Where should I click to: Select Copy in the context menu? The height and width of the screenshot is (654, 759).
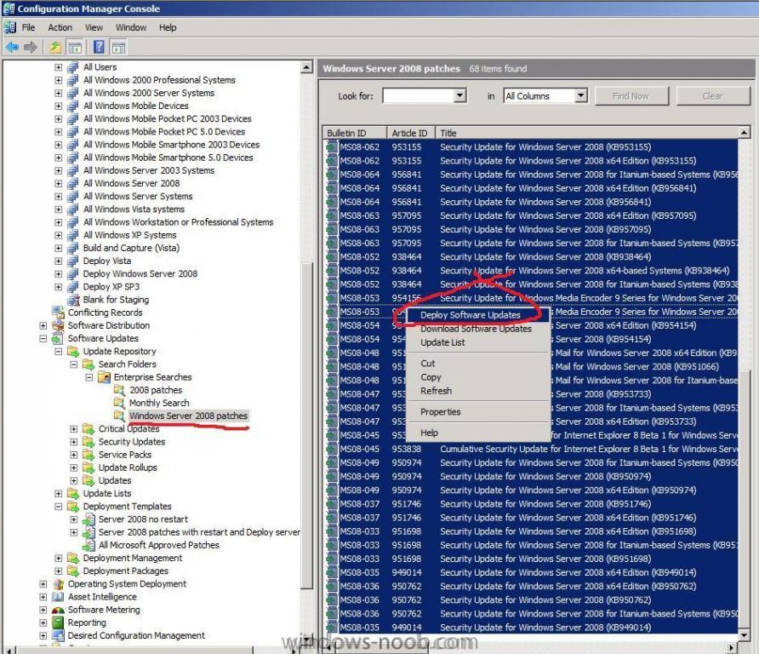pyautogui.click(x=477, y=377)
